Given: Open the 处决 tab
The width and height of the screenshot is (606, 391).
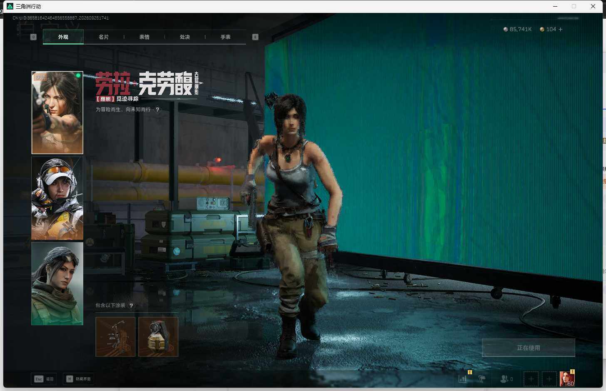Looking at the screenshot, I should pyautogui.click(x=185, y=37).
